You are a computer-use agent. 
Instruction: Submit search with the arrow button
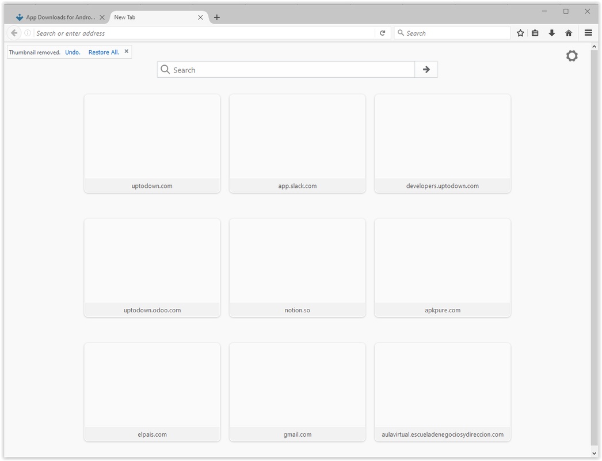point(426,70)
